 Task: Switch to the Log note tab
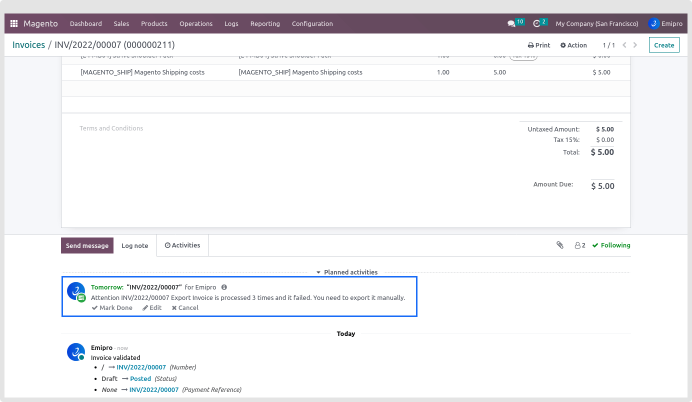[135, 245]
